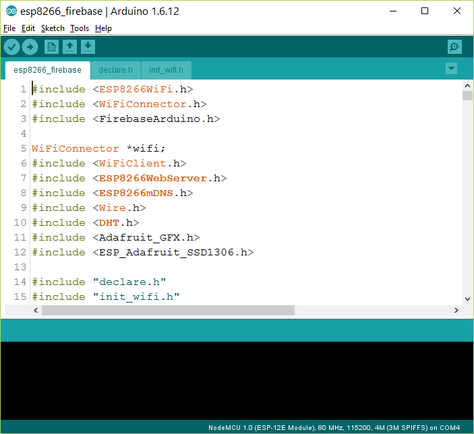
Task: Close the Arduino window
Action: coord(457,11)
